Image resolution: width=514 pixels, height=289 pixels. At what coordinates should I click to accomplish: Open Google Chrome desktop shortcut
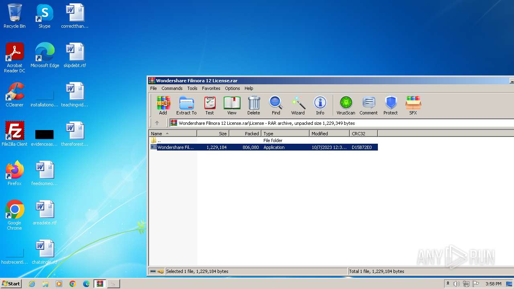pos(14,216)
